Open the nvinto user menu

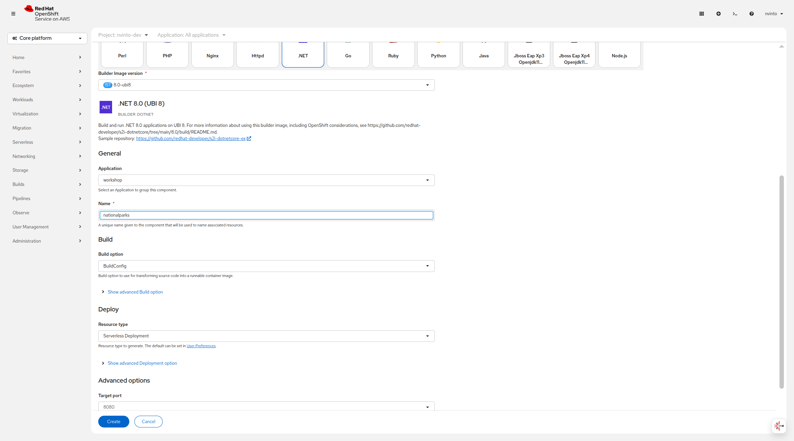click(x=774, y=14)
